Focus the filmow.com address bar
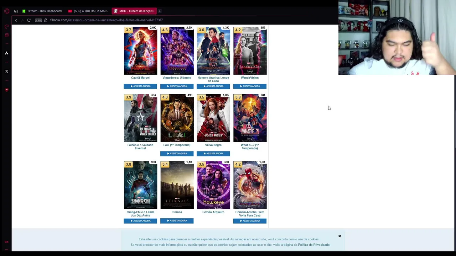 coord(107,20)
